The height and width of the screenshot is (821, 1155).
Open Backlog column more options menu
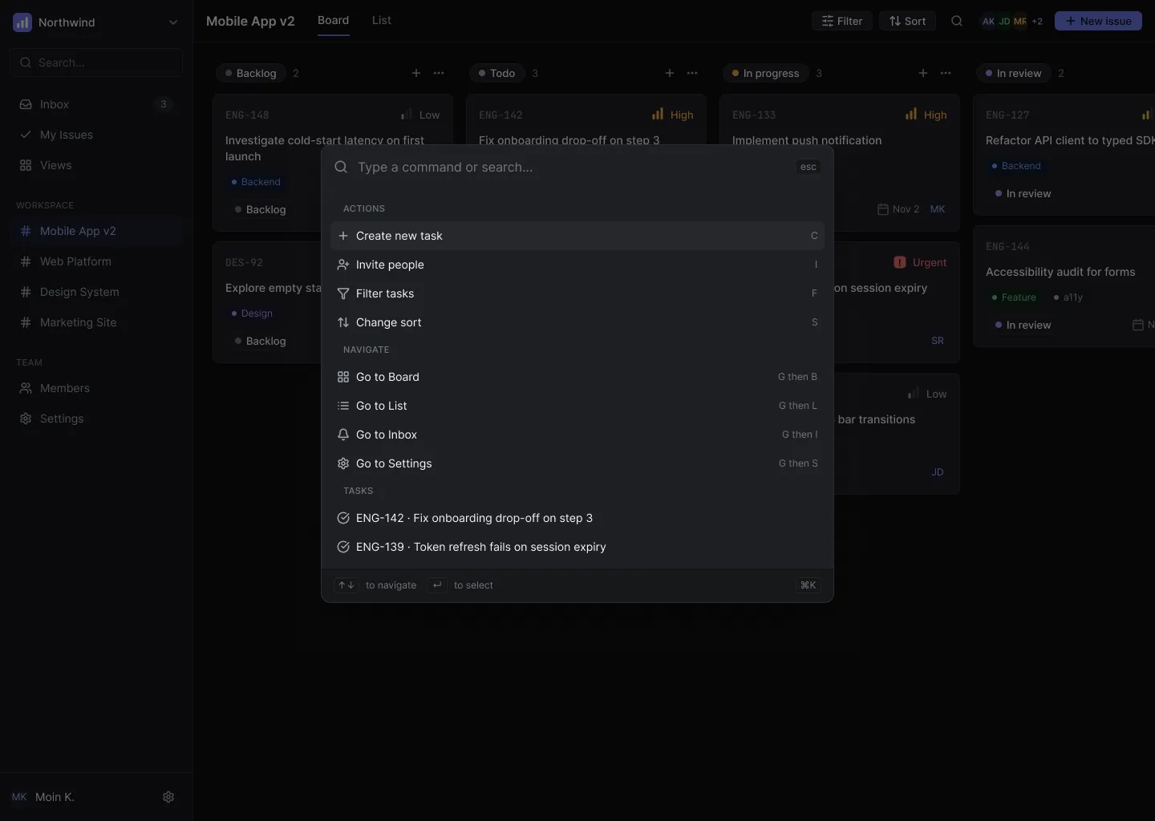[x=439, y=73]
